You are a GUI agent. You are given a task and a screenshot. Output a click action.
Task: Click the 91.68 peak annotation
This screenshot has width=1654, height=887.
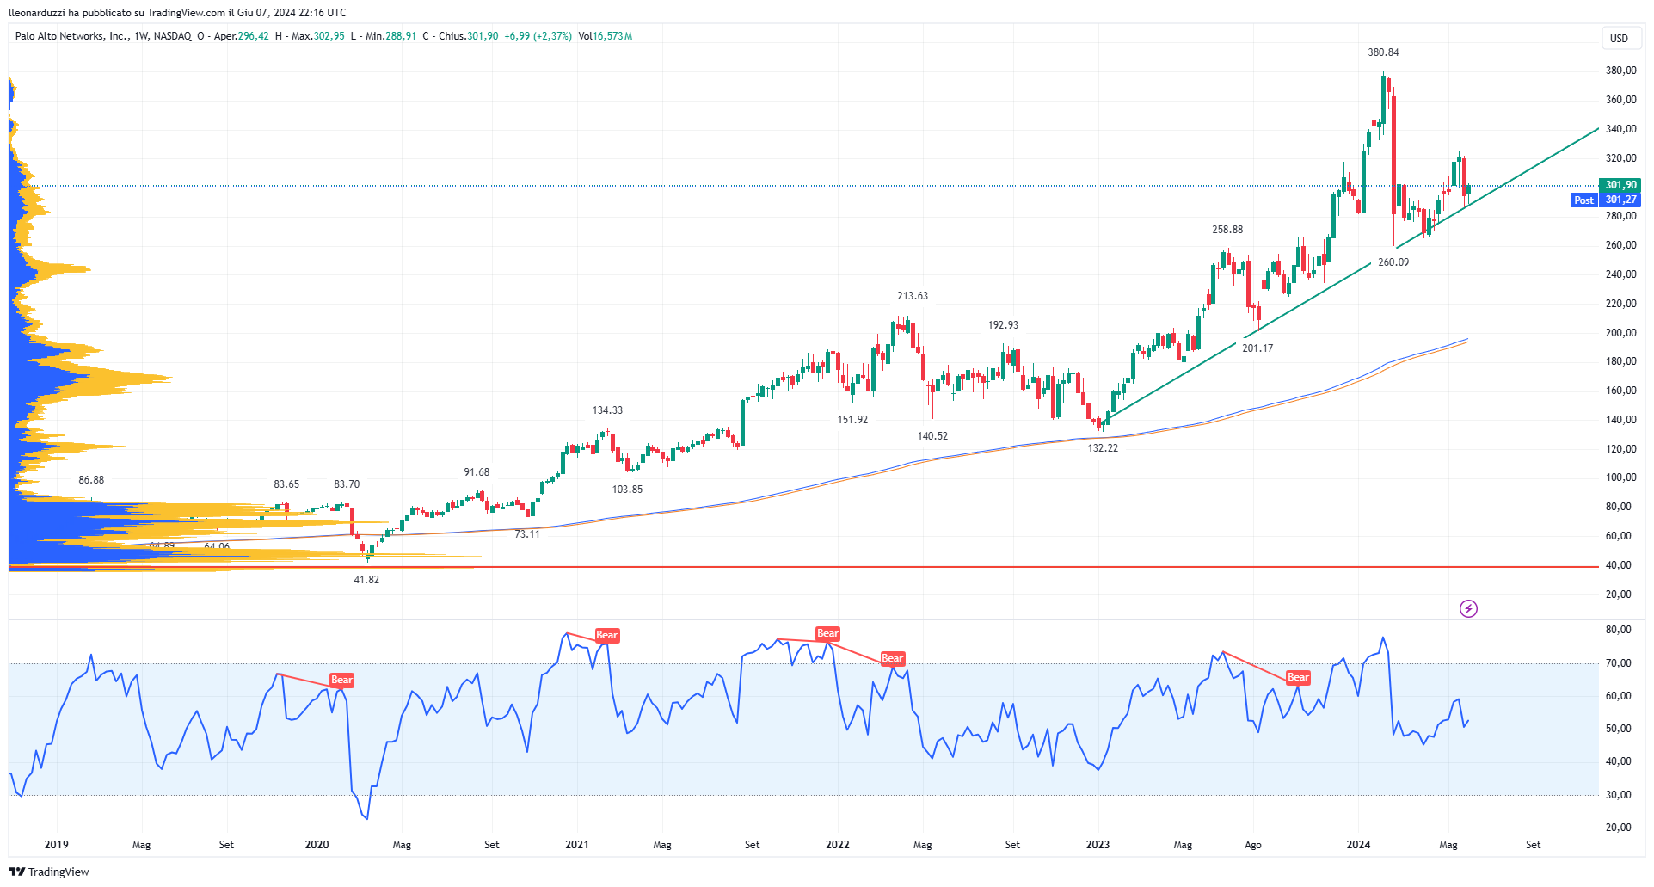477,472
